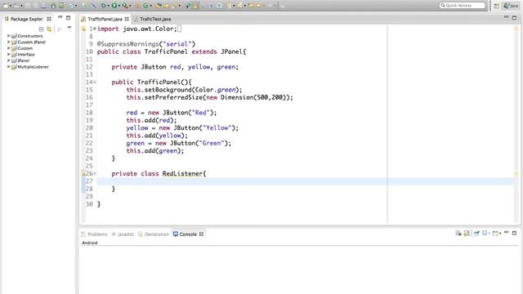Click the overview ruler warning near line 26
523x294 pixels.
tap(516, 174)
